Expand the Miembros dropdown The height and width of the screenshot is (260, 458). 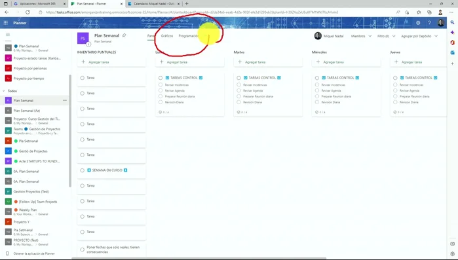[x=361, y=36]
